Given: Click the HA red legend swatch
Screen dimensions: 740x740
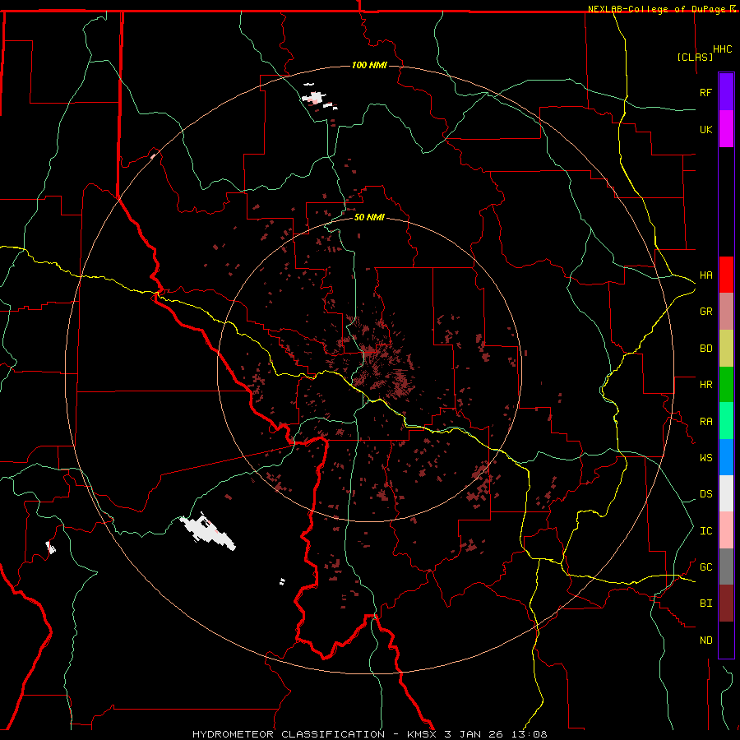Looking at the screenshot, I should [x=726, y=275].
